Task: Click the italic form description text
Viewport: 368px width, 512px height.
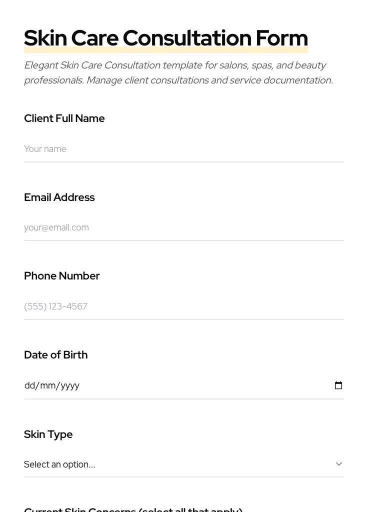Action: click(x=178, y=73)
